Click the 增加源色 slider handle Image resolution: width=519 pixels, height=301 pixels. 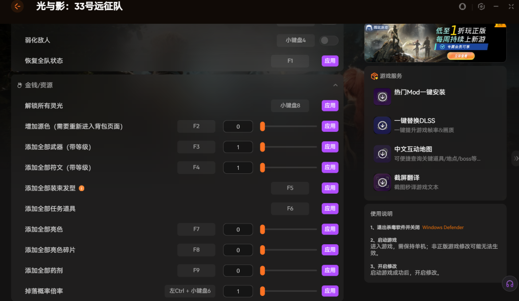tap(263, 126)
